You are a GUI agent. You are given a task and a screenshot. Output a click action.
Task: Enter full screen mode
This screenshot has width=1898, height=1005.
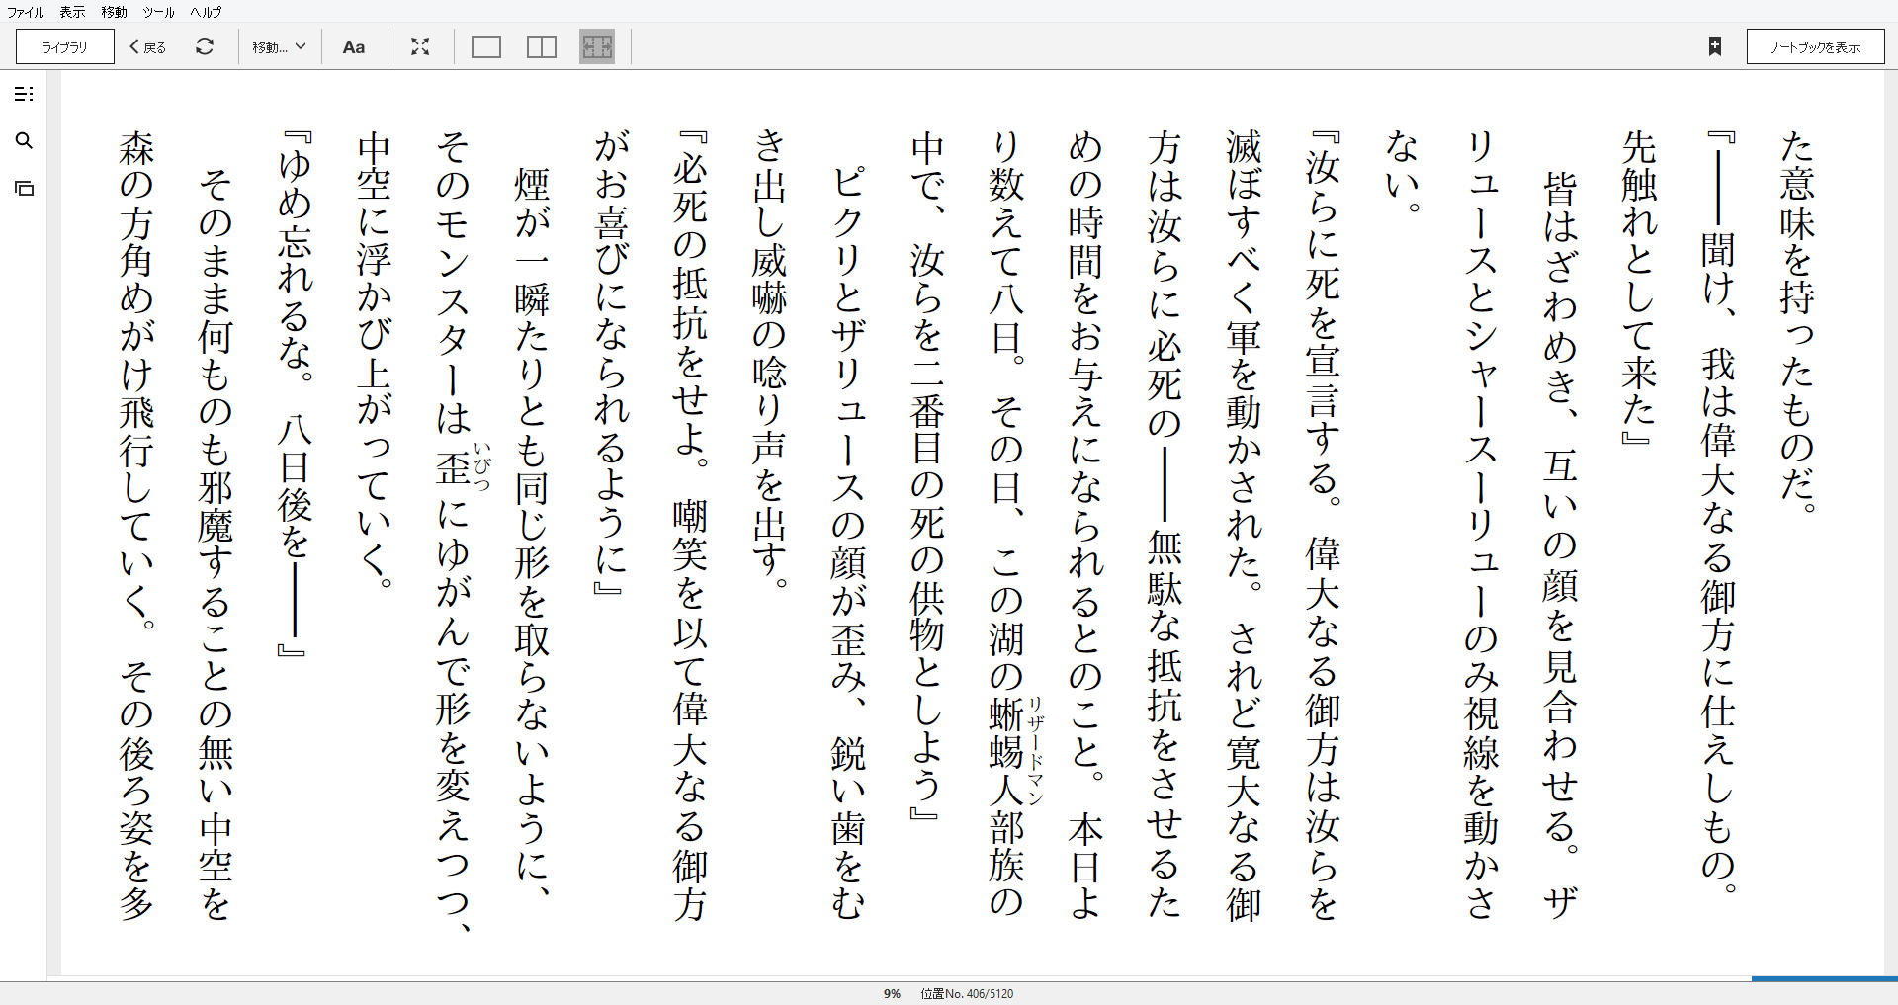click(x=420, y=46)
